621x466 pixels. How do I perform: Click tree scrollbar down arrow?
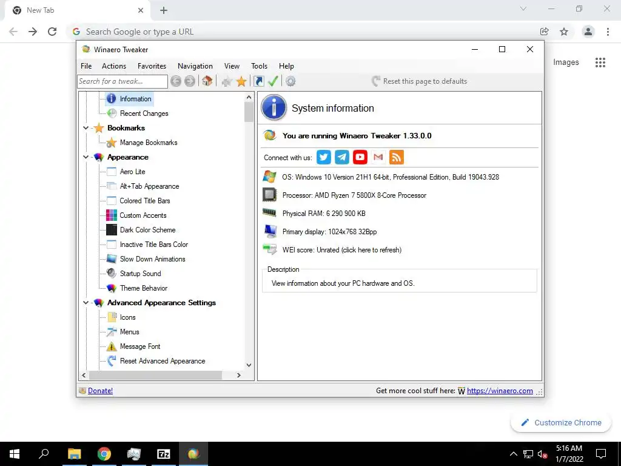tap(249, 365)
